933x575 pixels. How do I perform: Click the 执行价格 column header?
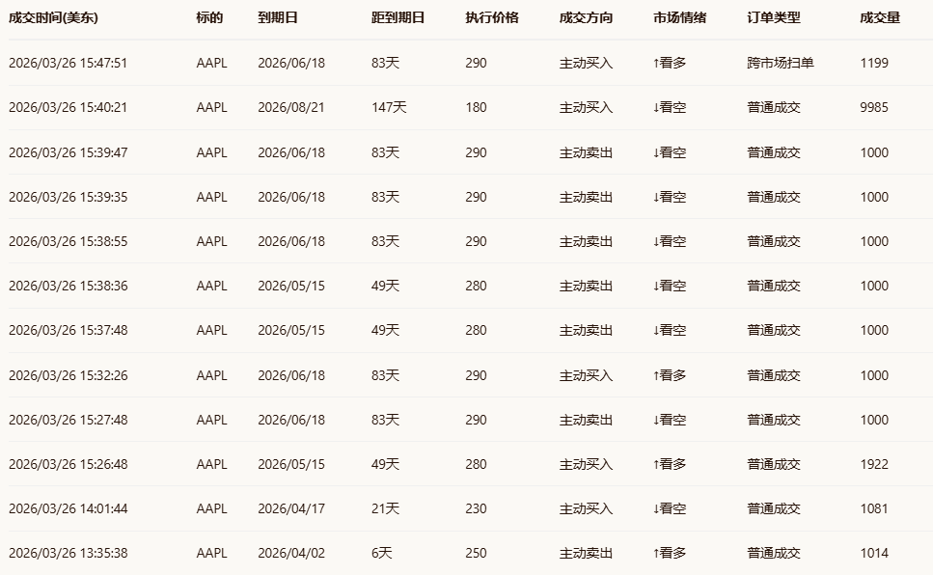pyautogui.click(x=491, y=18)
